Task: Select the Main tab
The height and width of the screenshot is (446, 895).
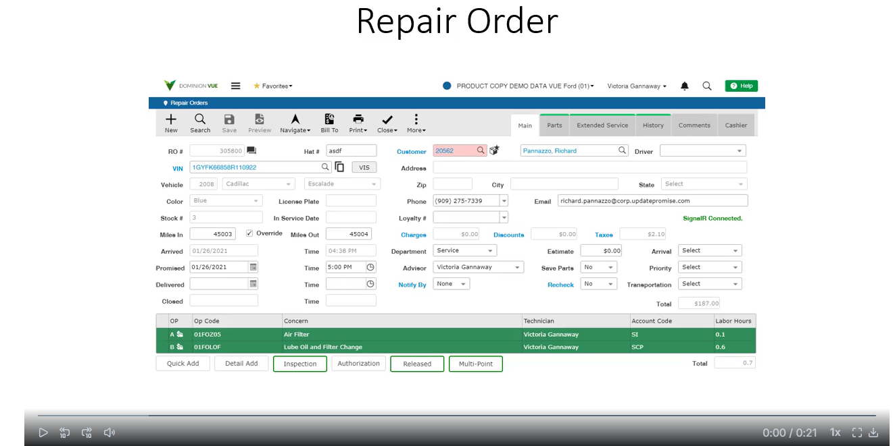Action: tap(525, 125)
